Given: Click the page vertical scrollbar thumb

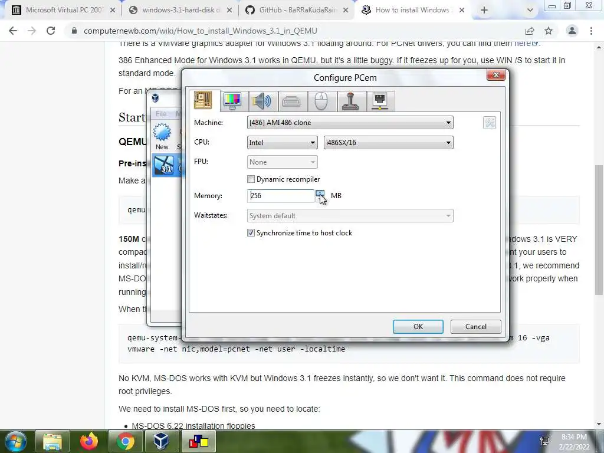Looking at the screenshot, I should tap(599, 230).
